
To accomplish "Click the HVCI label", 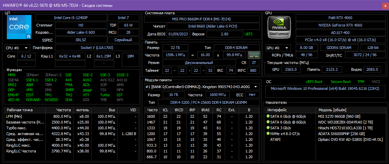I will coord(375,82).
